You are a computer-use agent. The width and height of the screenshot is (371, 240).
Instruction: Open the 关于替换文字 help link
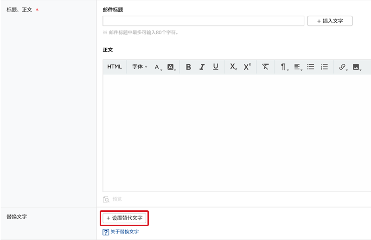[124, 232]
